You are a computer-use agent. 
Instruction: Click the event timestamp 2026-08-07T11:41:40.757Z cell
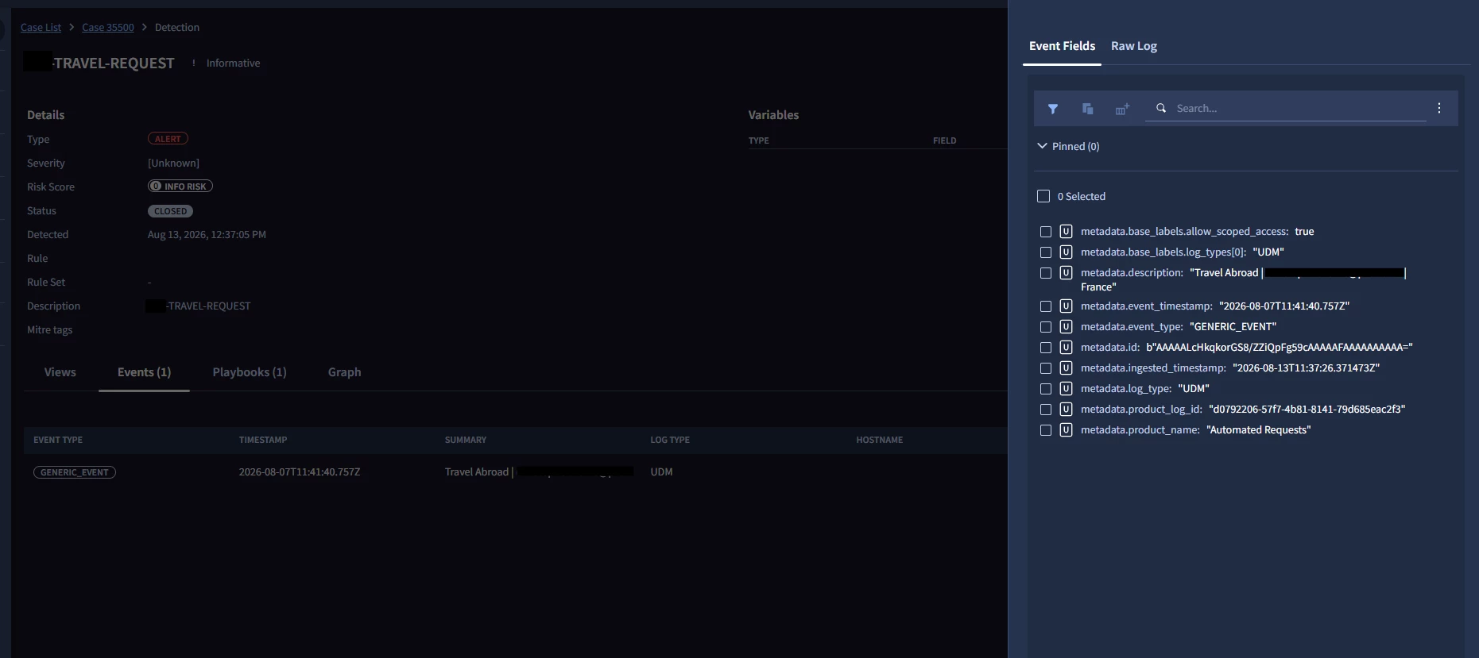[x=300, y=472]
